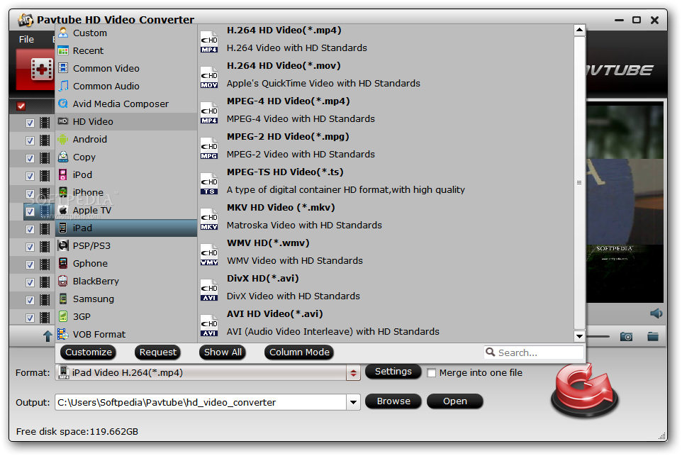Click the move up arrow icon
682x456 pixels.
47,335
